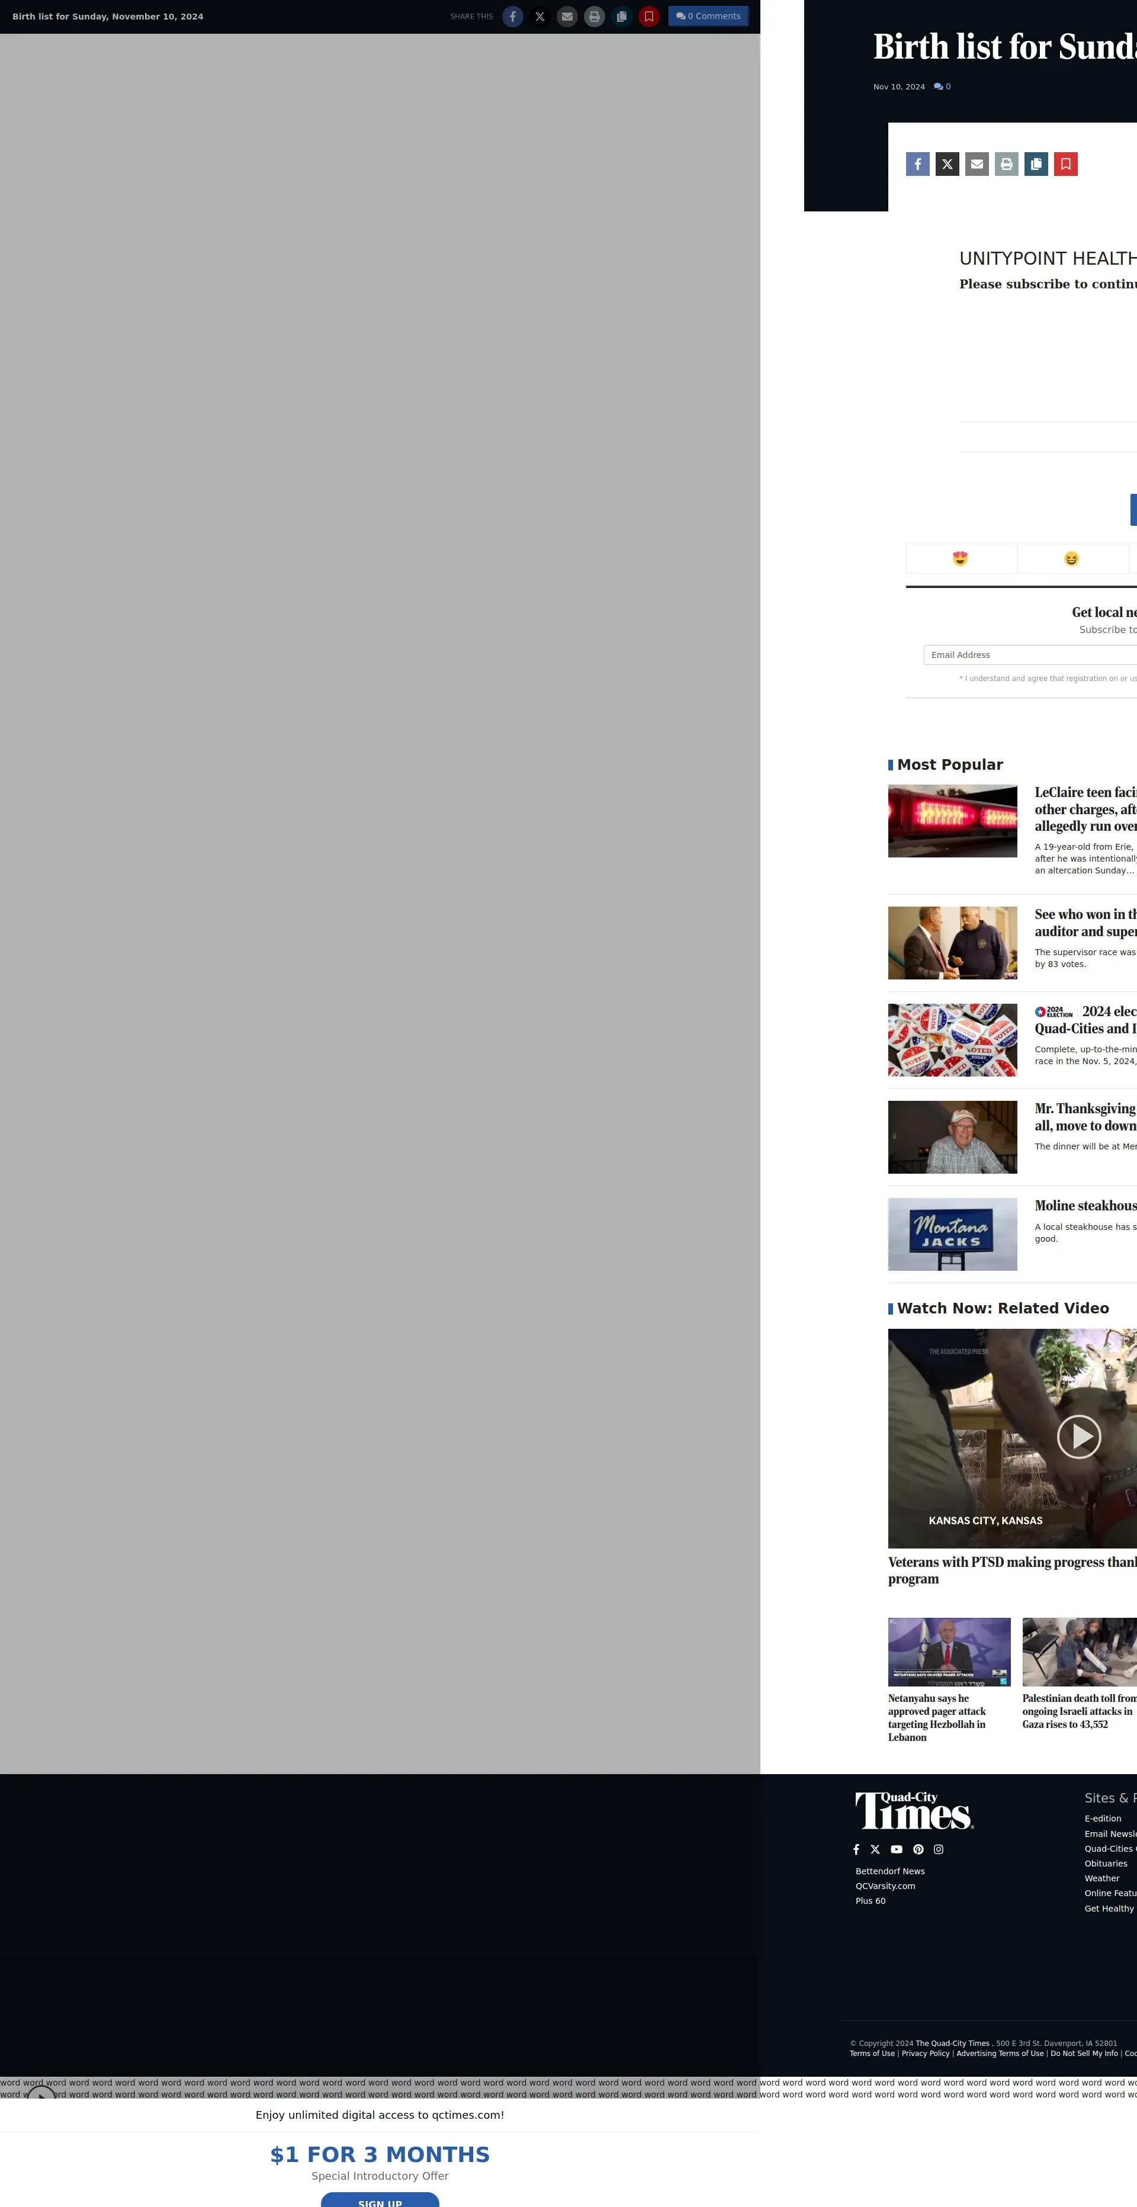This screenshot has width=1137, height=2207.
Task: Open YouTube icon in footer
Action: pos(896,1849)
